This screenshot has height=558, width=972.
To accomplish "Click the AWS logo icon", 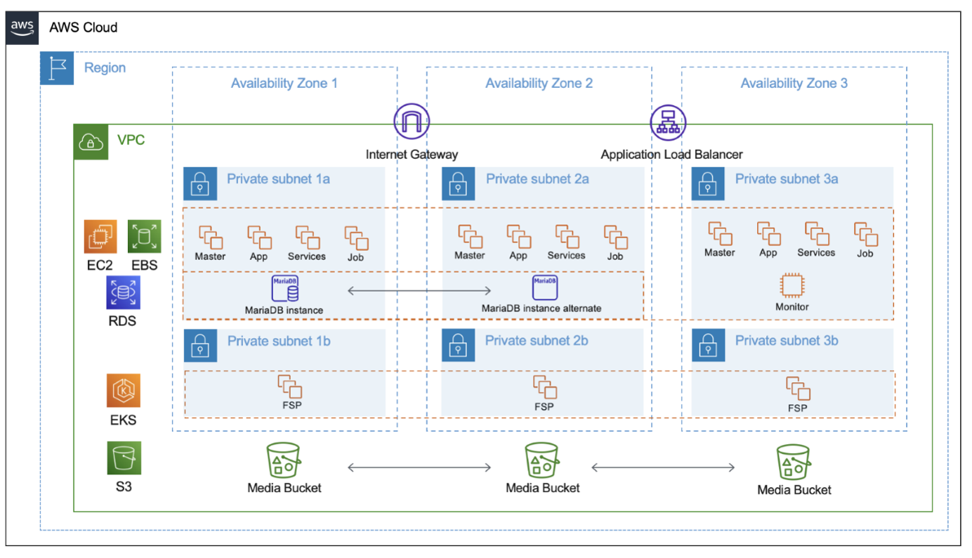I will [x=22, y=27].
